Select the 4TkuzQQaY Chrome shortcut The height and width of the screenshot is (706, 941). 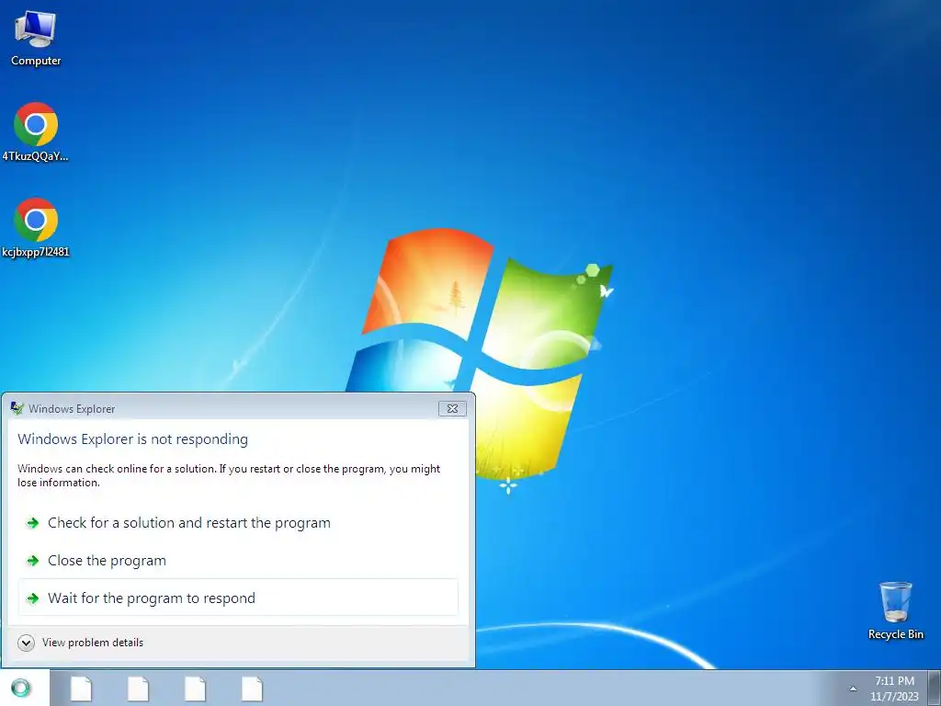point(36,132)
